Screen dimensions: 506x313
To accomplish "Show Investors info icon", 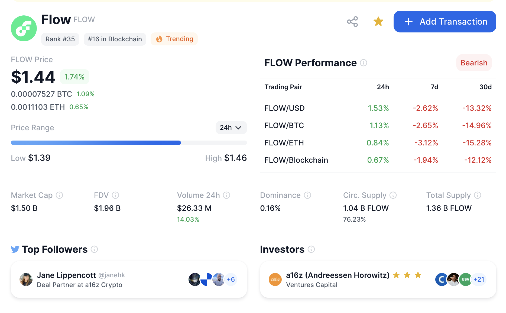I will (311, 249).
